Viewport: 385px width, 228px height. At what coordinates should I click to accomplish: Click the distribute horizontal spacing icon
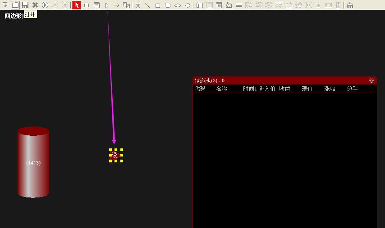click(x=309, y=5)
